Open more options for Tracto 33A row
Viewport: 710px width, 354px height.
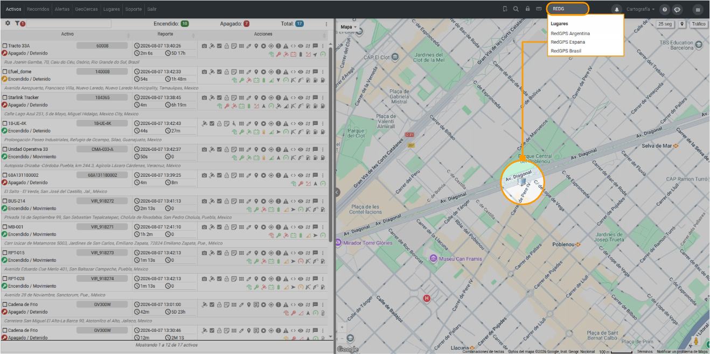323,46
